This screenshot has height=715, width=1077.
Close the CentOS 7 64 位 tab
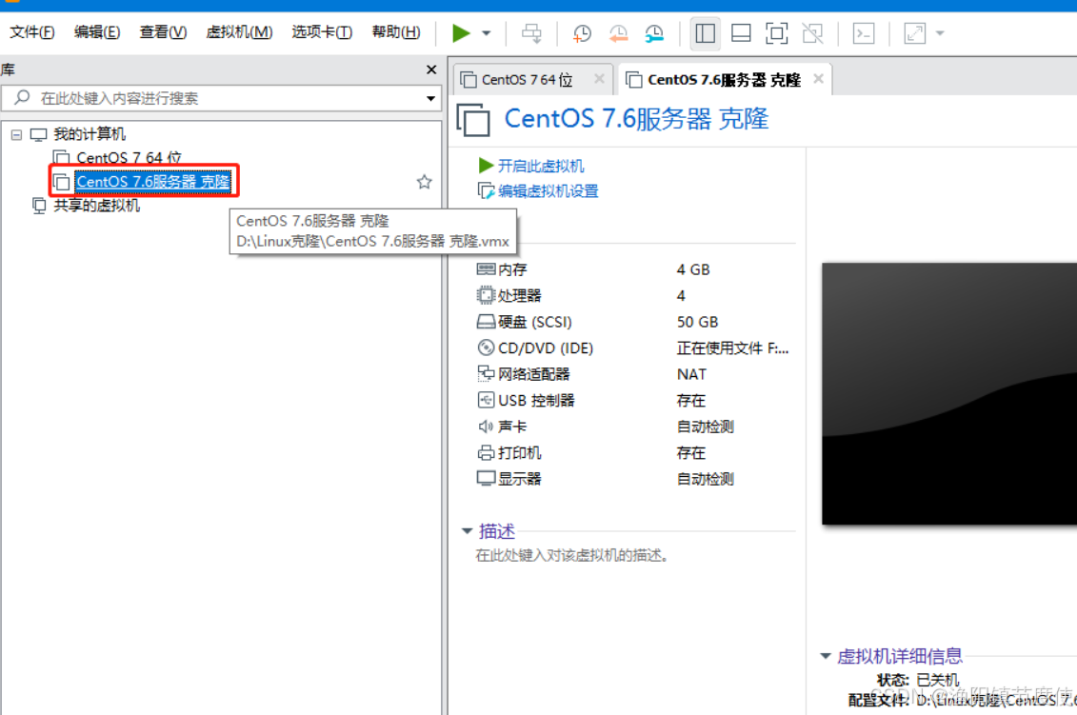pyautogui.click(x=599, y=79)
